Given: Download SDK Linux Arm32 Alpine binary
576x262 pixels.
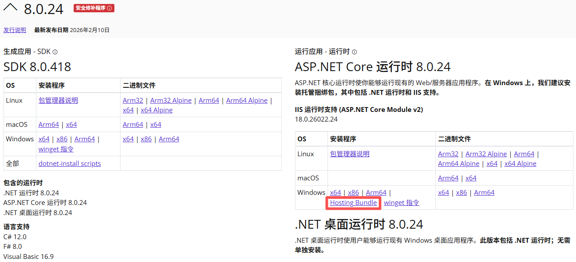Looking at the screenshot, I should (171, 100).
